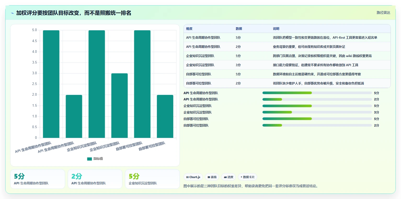Click the 说明 column header
This screenshot has height=199, width=401.
pyautogui.click(x=276, y=29)
